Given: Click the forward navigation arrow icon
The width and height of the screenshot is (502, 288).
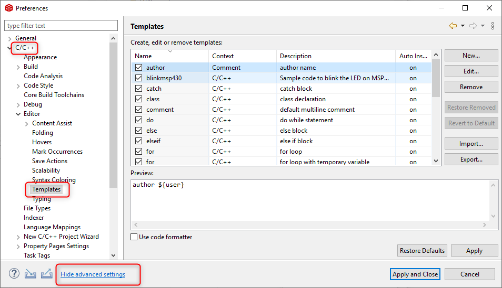Looking at the screenshot, I should pyautogui.click(x=473, y=26).
